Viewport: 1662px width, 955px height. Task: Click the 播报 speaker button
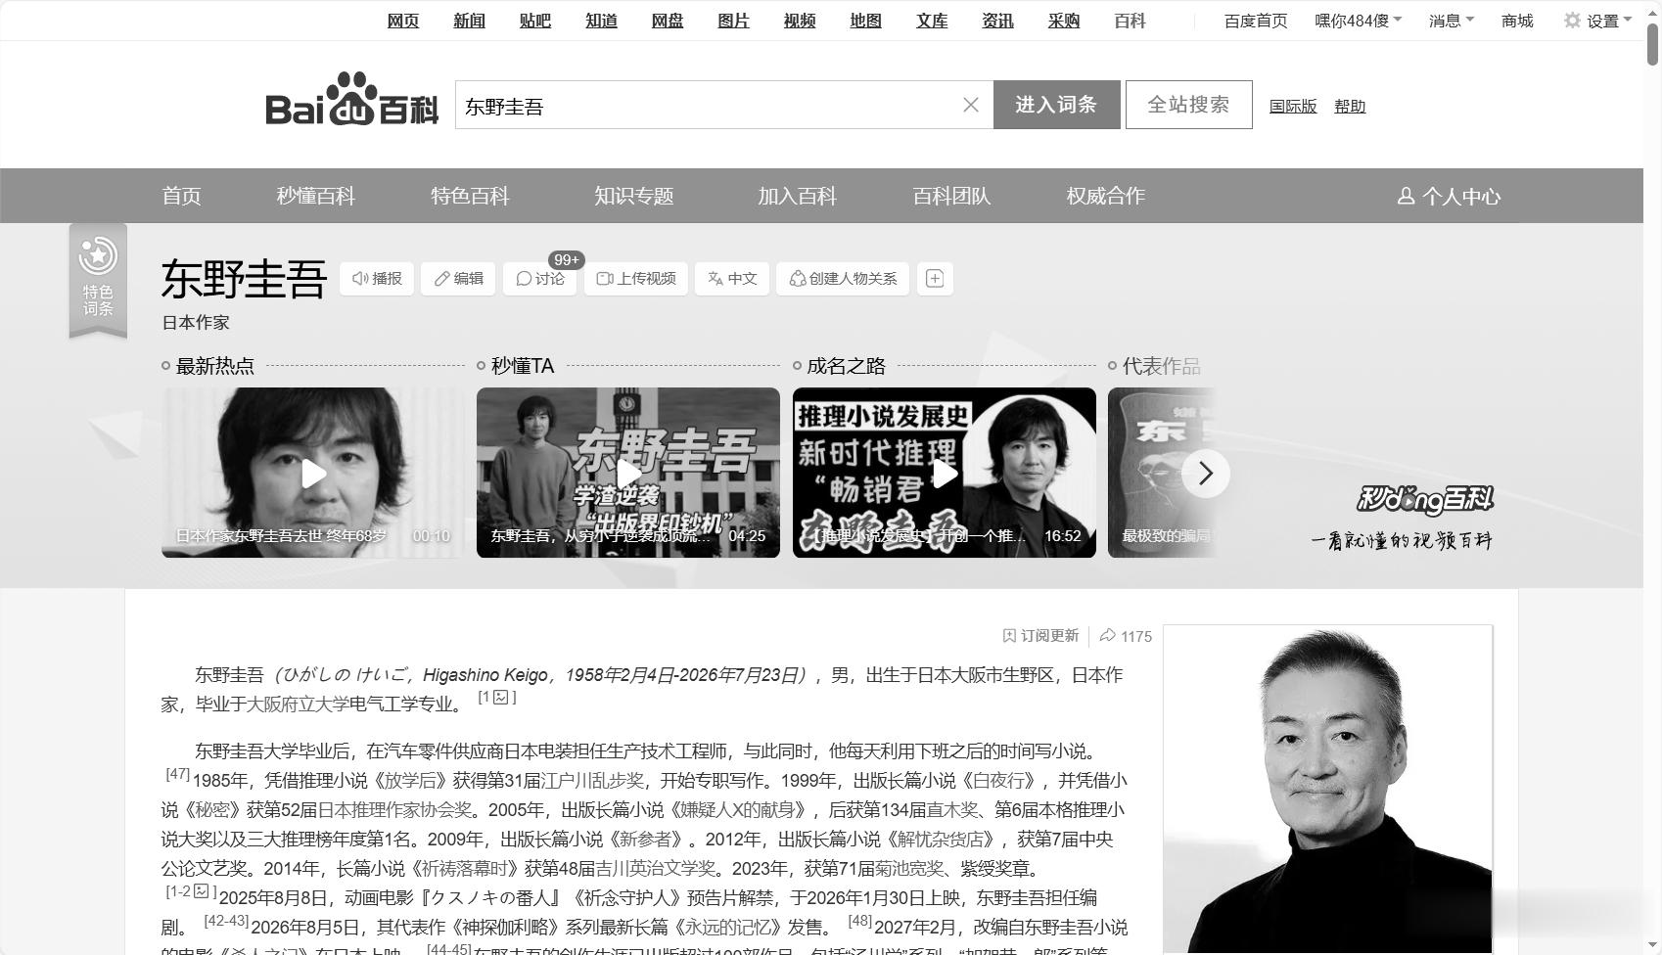point(377,279)
